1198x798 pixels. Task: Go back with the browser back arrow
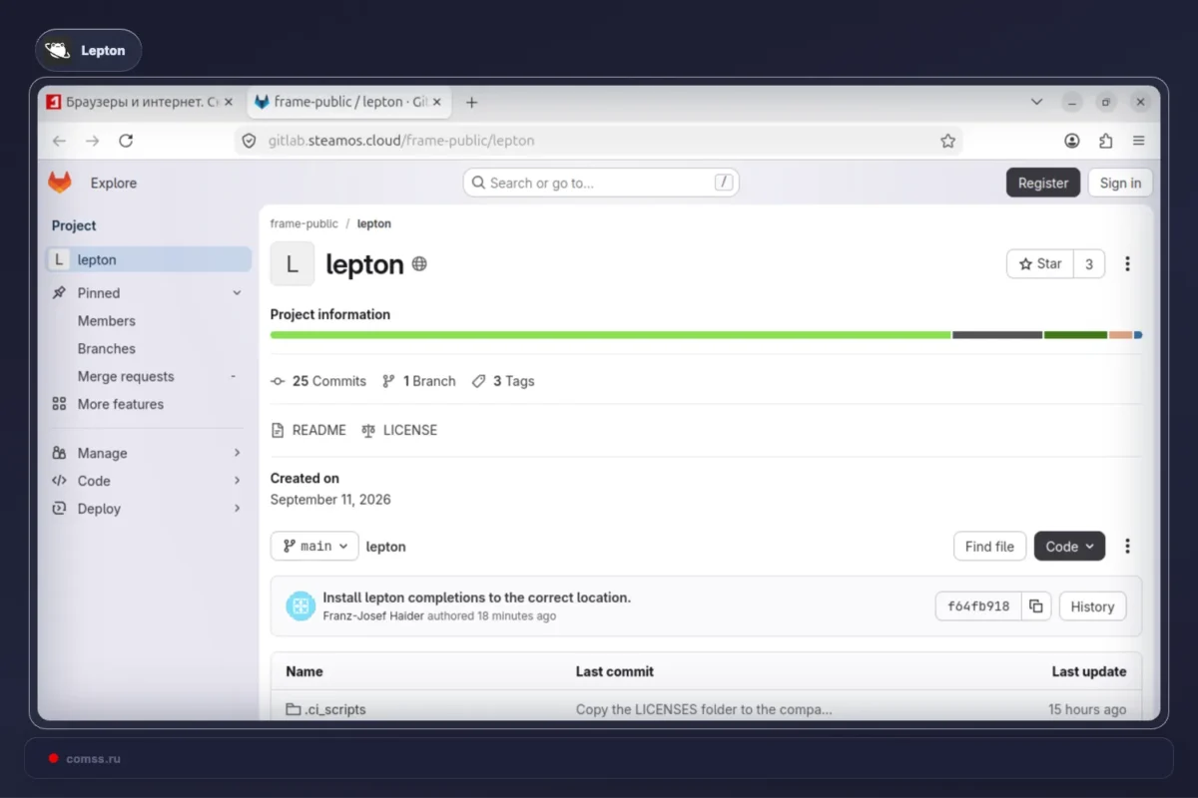[x=59, y=141]
